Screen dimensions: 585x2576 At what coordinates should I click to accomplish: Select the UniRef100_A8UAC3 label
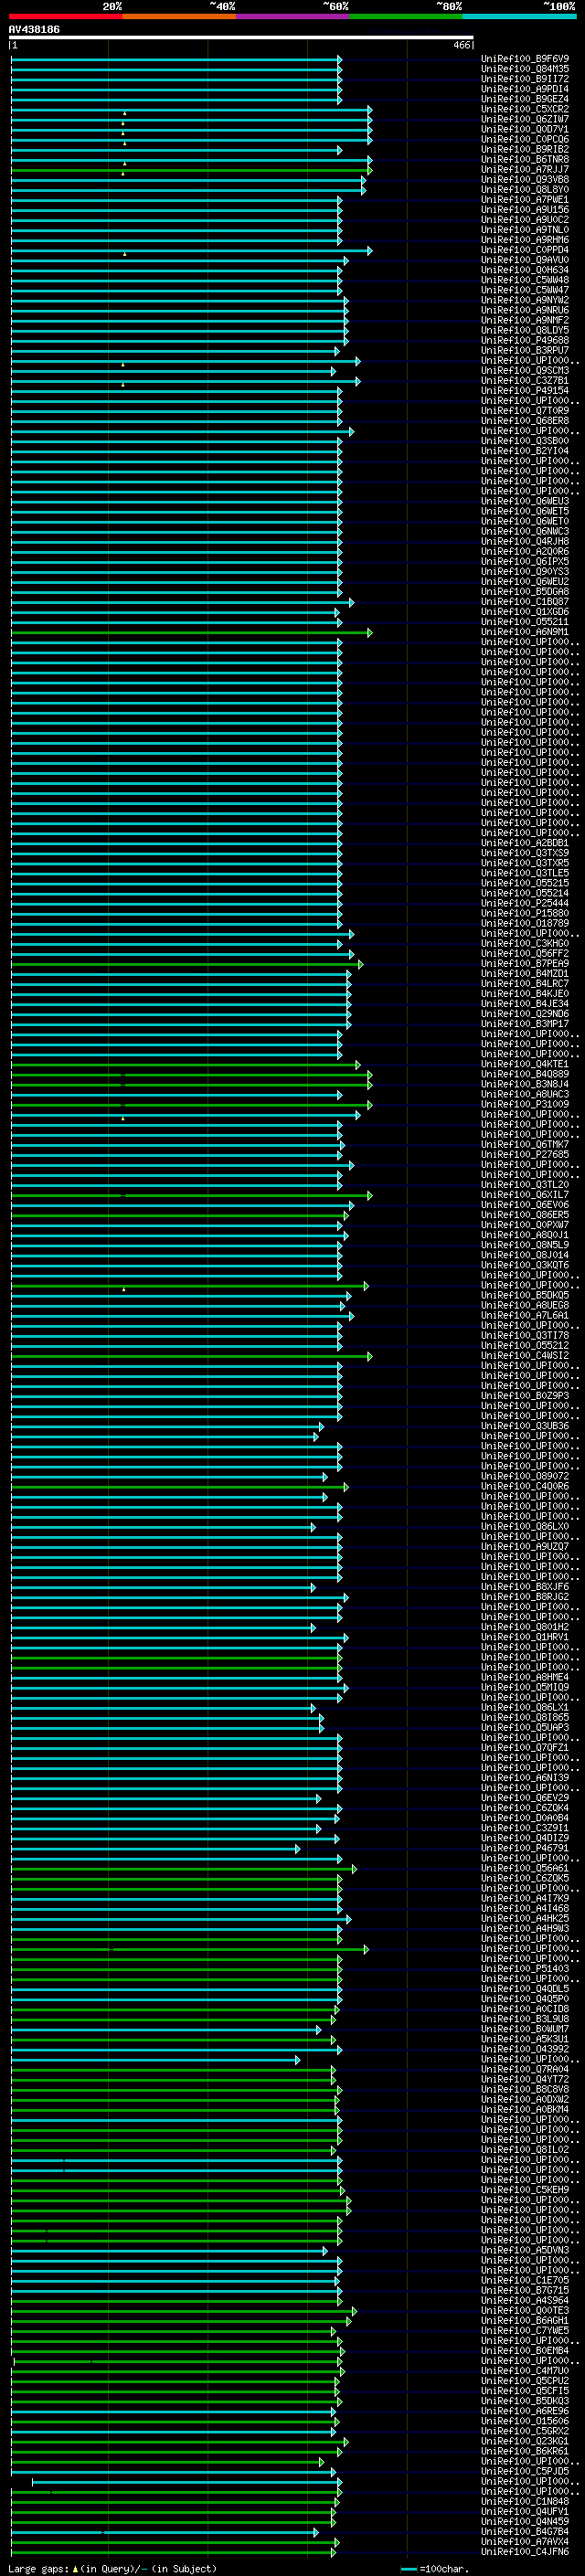[525, 1094]
